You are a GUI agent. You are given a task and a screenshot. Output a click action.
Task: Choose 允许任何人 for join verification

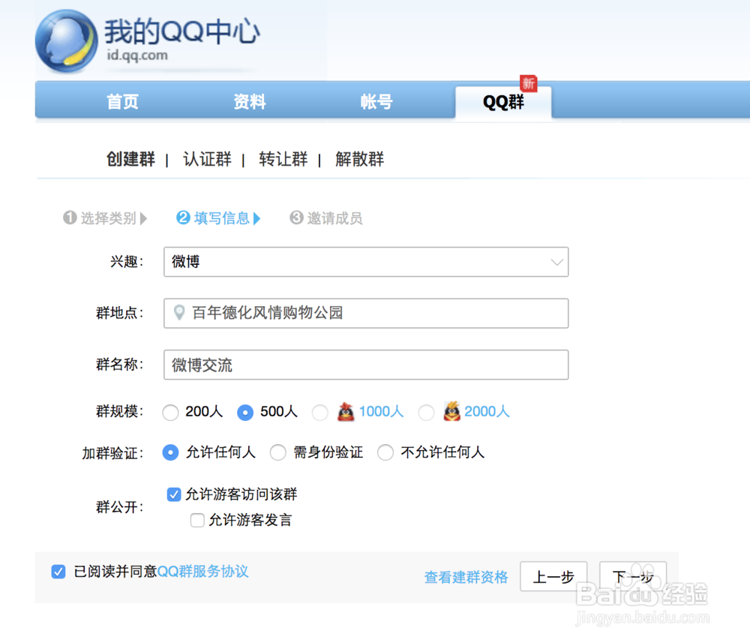170,452
